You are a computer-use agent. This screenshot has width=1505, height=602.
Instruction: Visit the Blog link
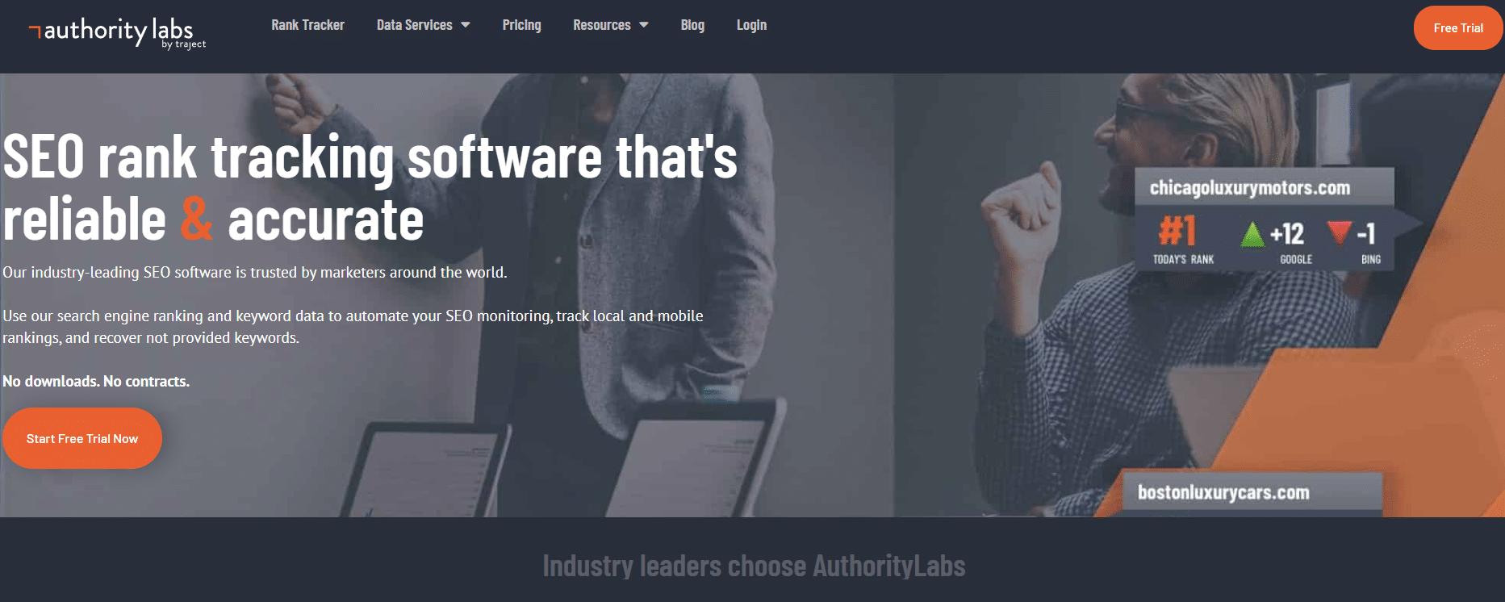coord(692,25)
